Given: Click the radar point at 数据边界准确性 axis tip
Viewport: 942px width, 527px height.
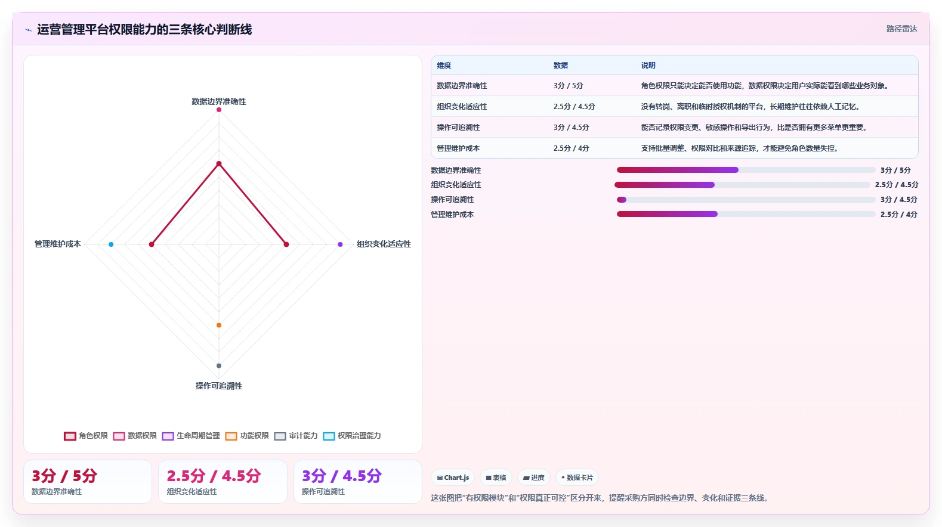Looking at the screenshot, I should coord(219,110).
